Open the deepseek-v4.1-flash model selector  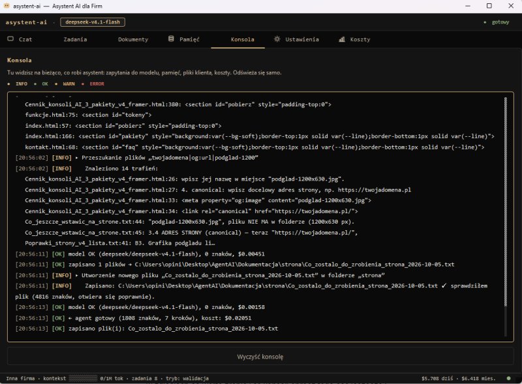(93, 22)
